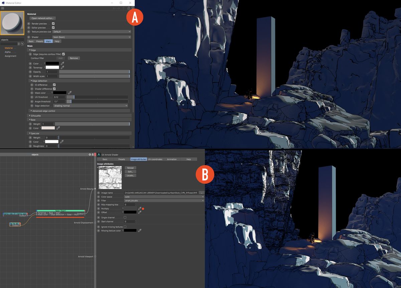Click the eyedropper beside the Multiply field
Image resolution: width=401 pixels, height=288 pixels.
pyautogui.click(x=139, y=208)
